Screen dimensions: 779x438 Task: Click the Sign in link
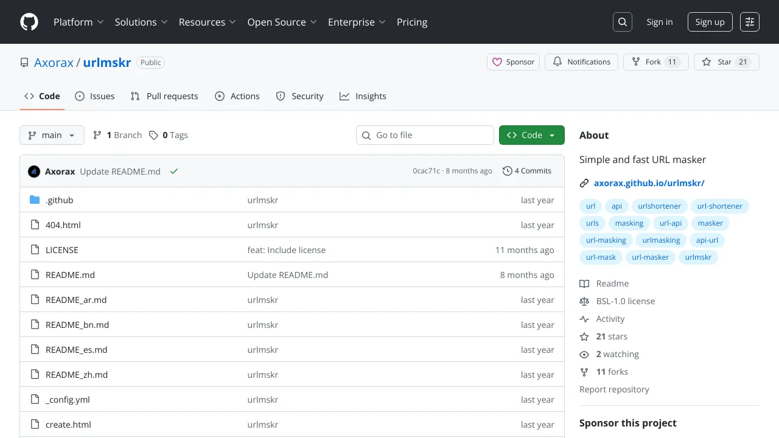point(660,22)
